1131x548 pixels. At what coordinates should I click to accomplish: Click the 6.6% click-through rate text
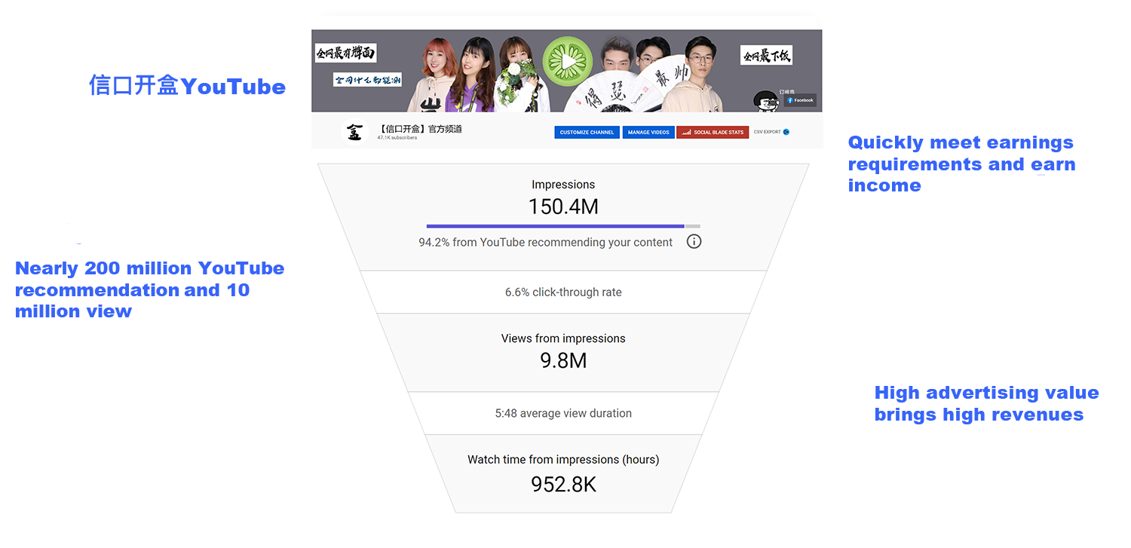coord(563,292)
